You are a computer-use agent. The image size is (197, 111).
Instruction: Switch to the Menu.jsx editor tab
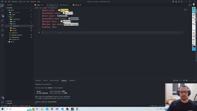pos(64,5)
